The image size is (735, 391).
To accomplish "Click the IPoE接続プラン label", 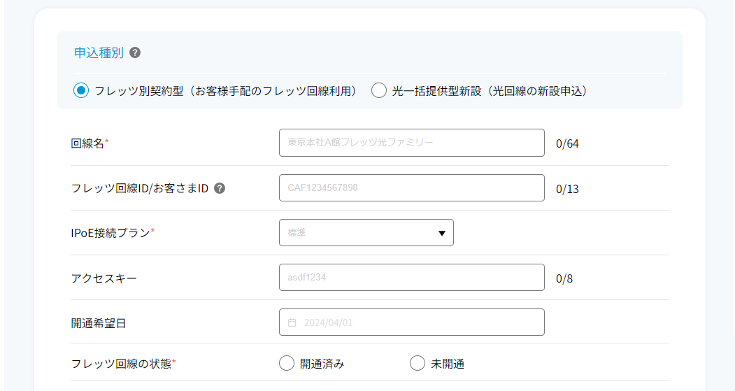I will click(110, 233).
